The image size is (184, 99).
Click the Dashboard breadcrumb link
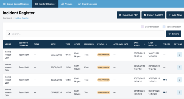(7, 18)
